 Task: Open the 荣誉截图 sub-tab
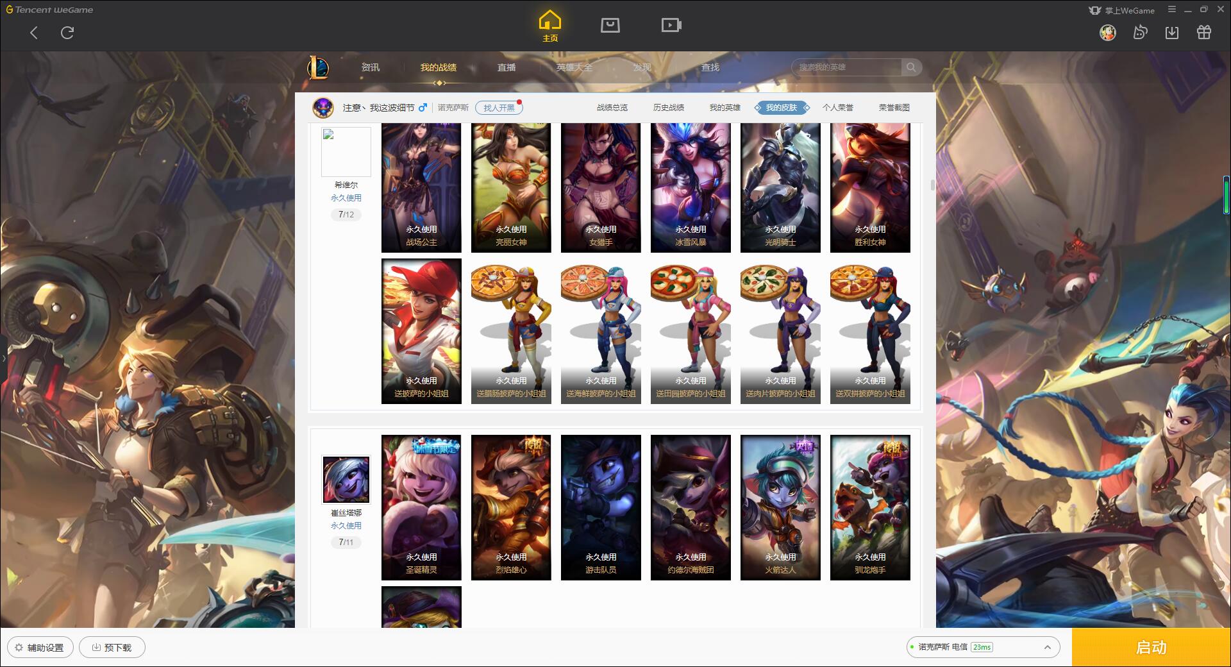[x=894, y=108]
